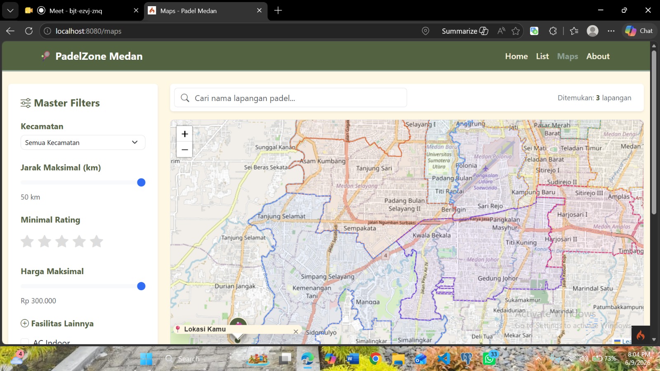Click the Cari nama lapangan padel search field
Screen dimensions: 660x371
click(x=290, y=98)
